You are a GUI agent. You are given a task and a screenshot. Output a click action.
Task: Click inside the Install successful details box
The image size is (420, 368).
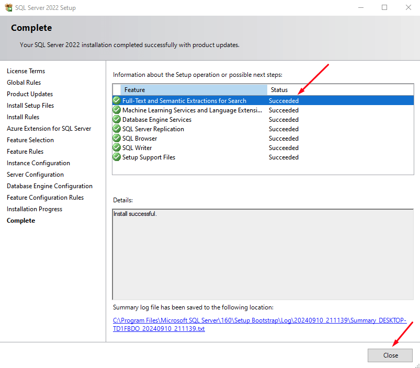click(263, 254)
